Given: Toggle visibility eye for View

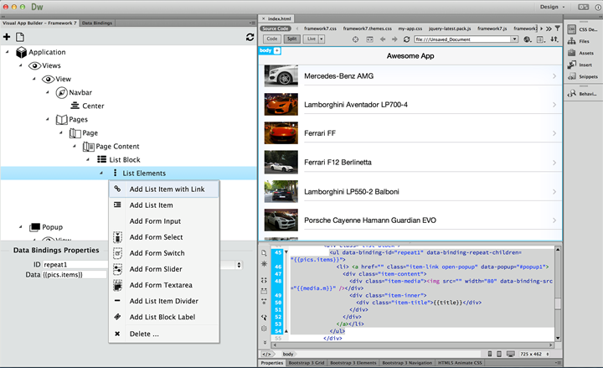Looking at the screenshot, I should [x=48, y=79].
